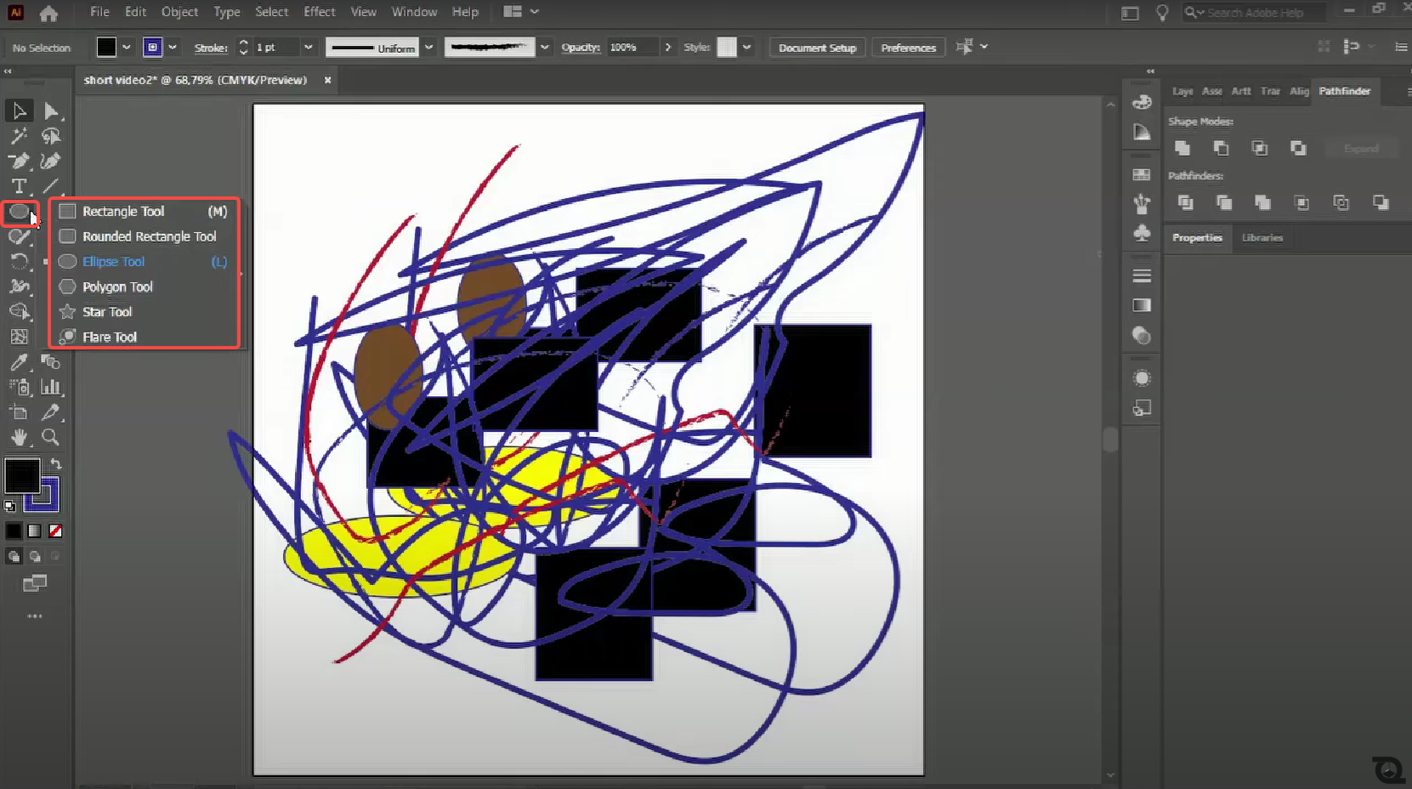Click the Search Adobe Help field
This screenshot has width=1412, height=789.
click(1255, 13)
